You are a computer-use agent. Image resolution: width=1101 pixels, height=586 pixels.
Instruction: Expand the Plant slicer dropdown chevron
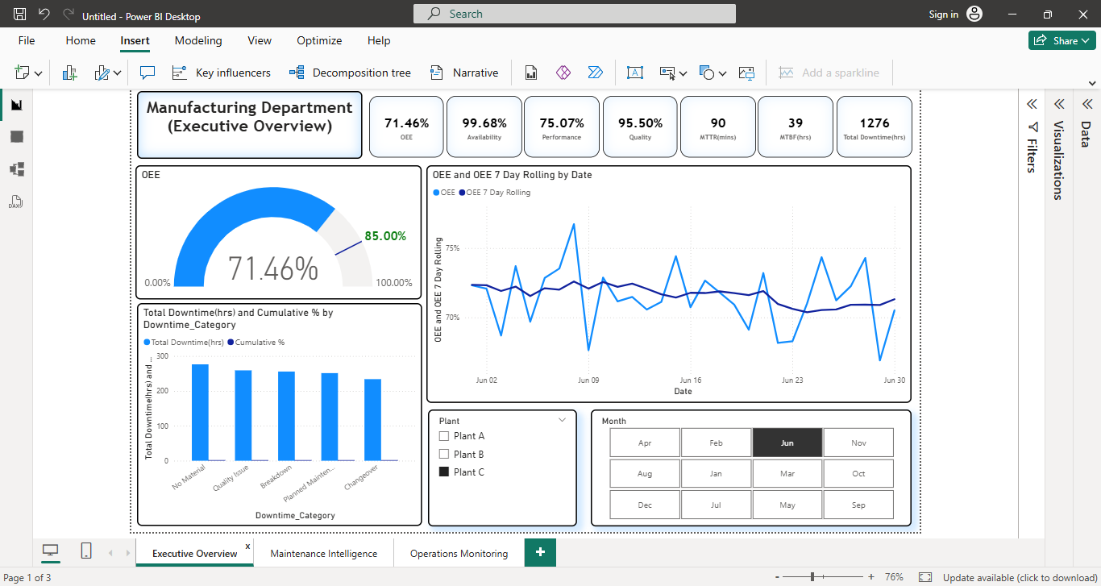pos(563,420)
